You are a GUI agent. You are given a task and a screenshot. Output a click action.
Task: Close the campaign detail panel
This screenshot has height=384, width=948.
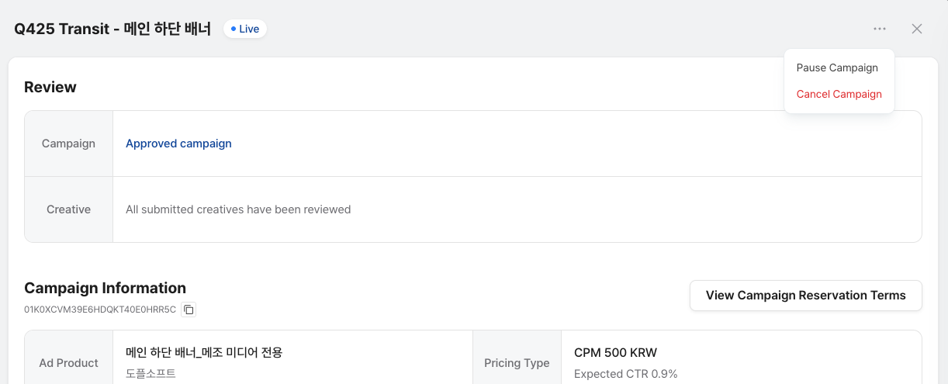pyautogui.click(x=917, y=29)
